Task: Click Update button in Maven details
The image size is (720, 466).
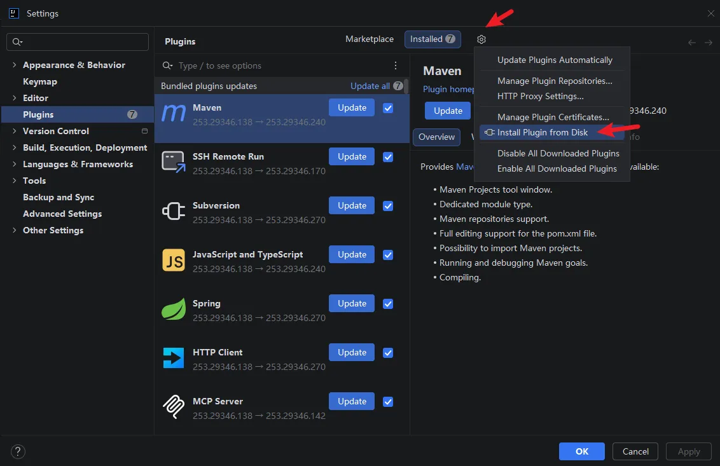Action: (448, 111)
